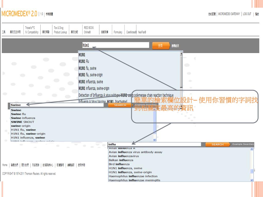Go to Home in the footer
The image size is (263, 197).
(5, 165)
